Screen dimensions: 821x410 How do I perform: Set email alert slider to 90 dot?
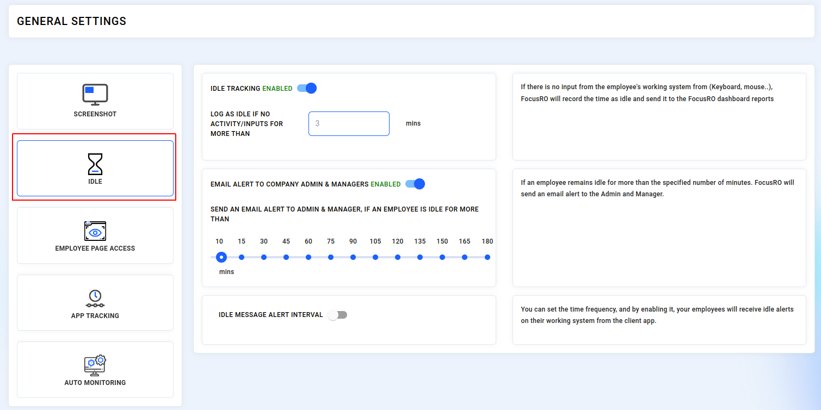point(353,257)
